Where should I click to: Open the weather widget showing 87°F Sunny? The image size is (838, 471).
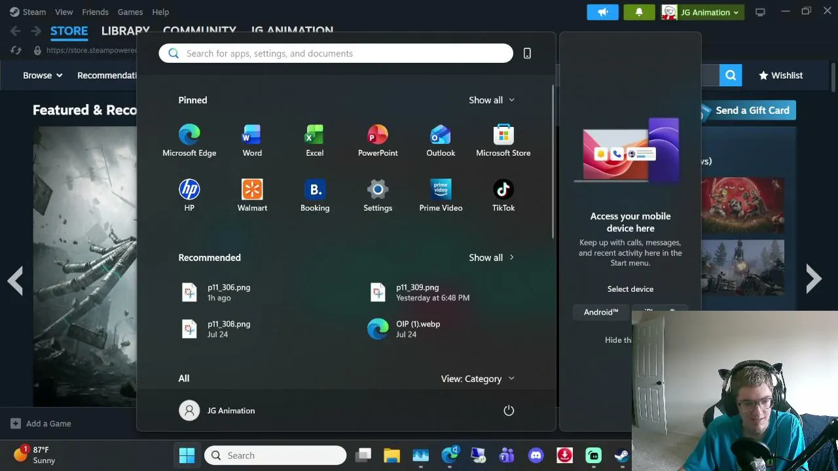pyautogui.click(x=35, y=455)
